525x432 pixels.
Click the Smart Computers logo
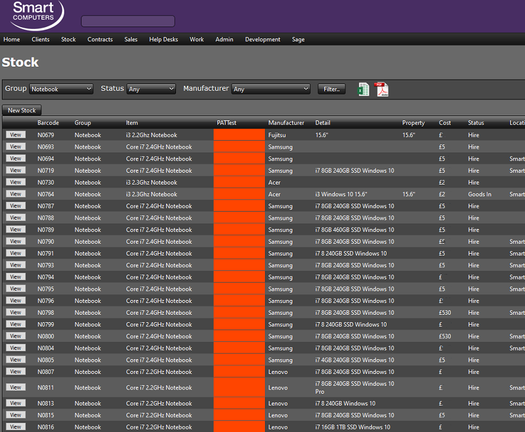(x=37, y=15)
